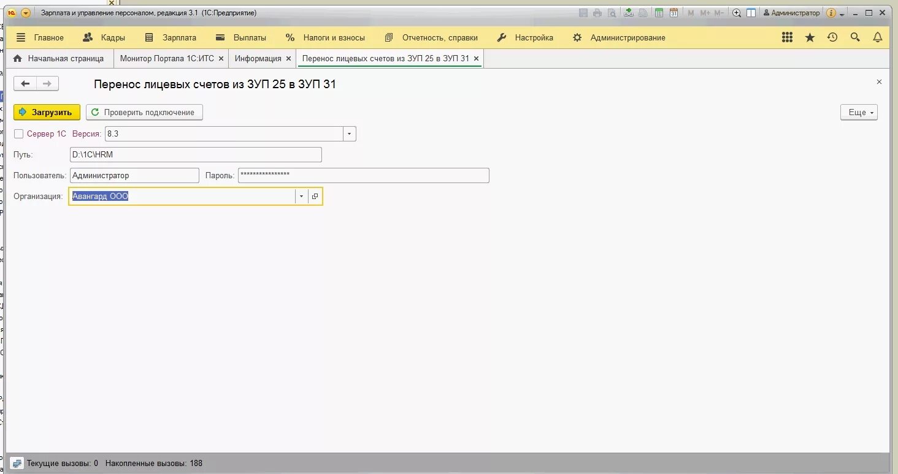This screenshot has width=898, height=474.
Task: Select the Перенос лицевых счетов tab
Action: tap(386, 59)
